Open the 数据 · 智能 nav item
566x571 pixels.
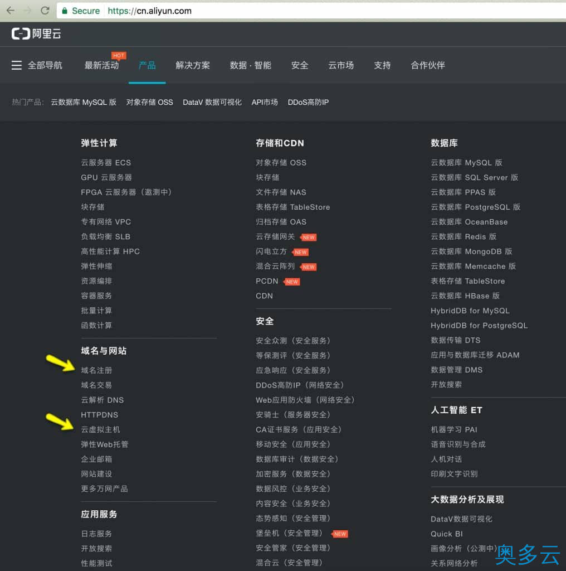tap(251, 65)
